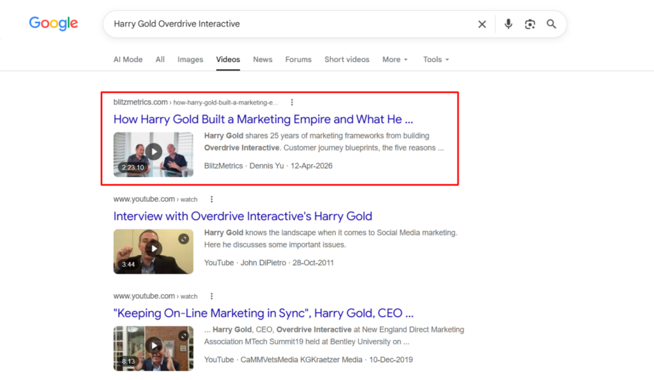Click the blitzmetrics.com URL breadcrumb
Image resolution: width=654 pixels, height=380 pixels.
pyautogui.click(x=195, y=103)
